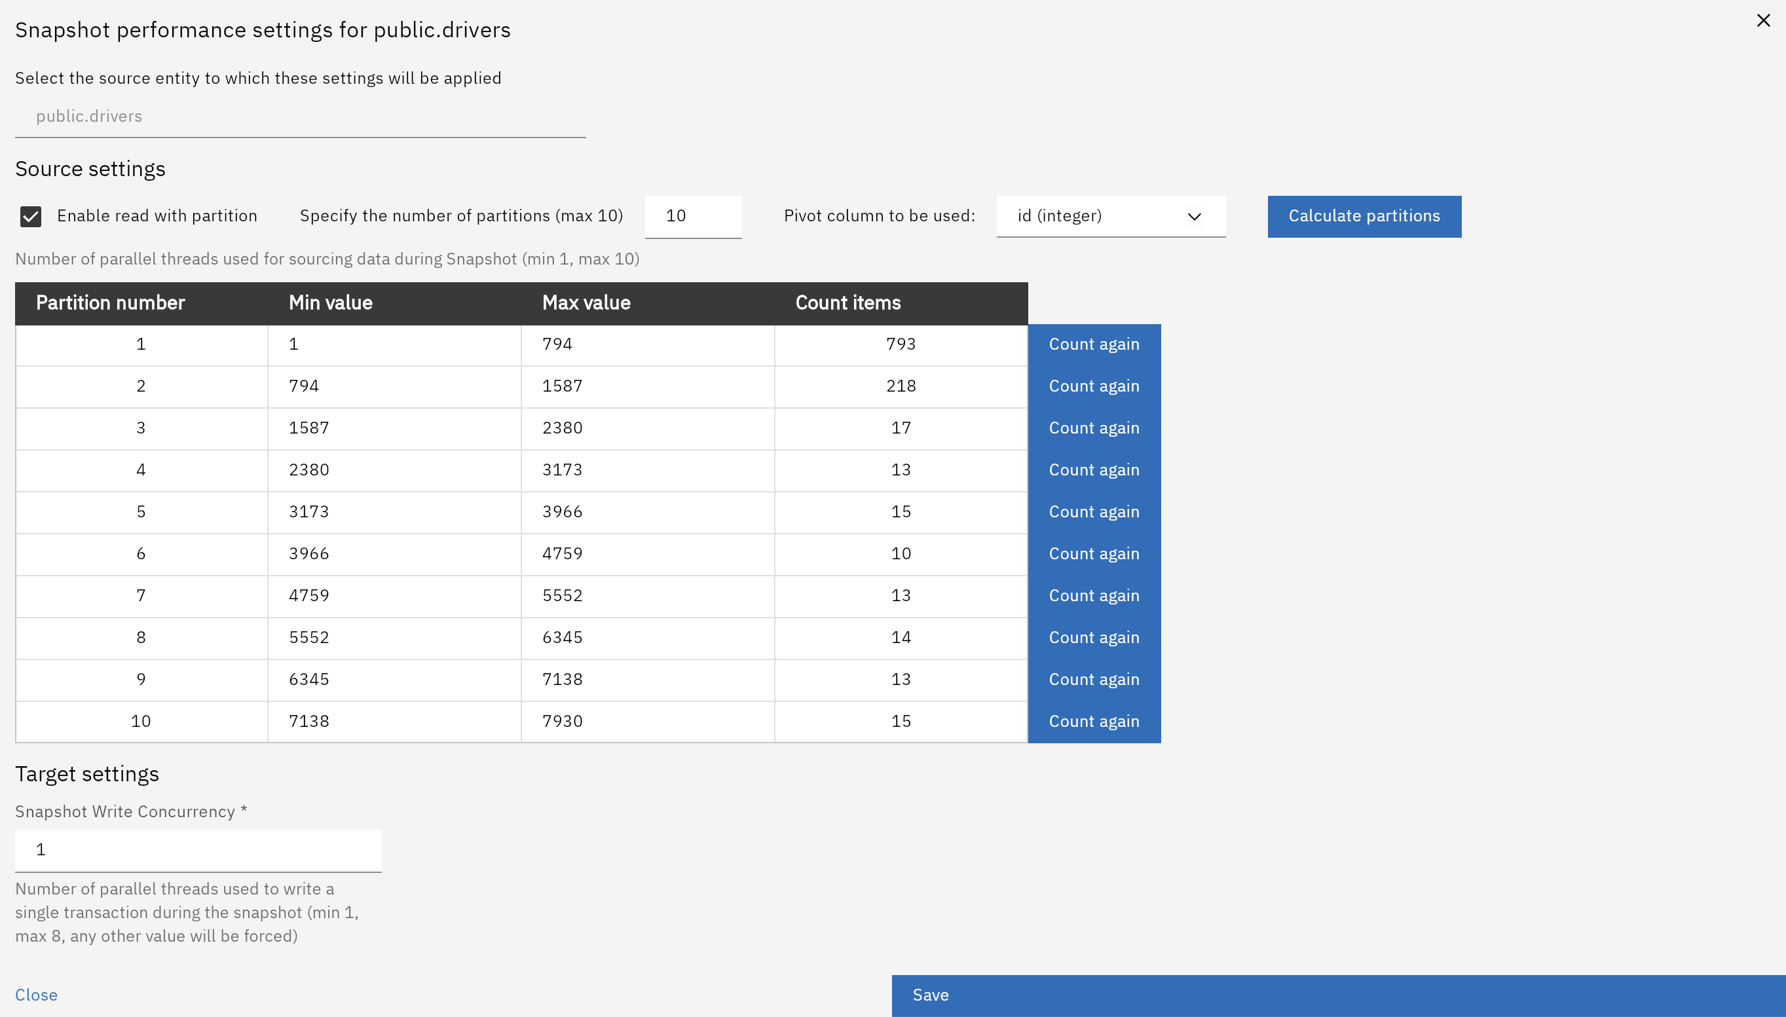Close dialog using the Close link
Image resolution: width=1786 pixels, height=1017 pixels.
tap(37, 995)
